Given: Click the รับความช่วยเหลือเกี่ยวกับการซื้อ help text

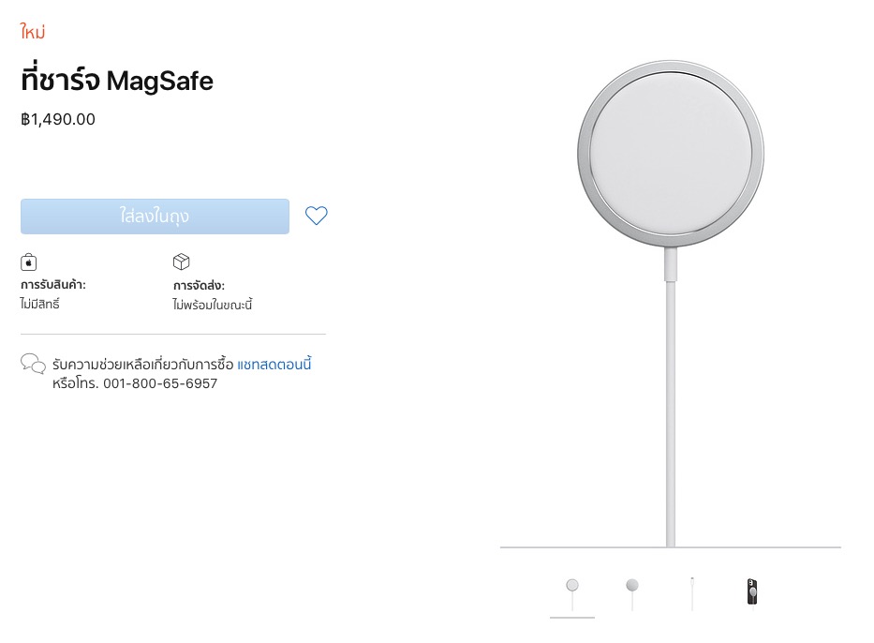Looking at the screenshot, I should 142,365.
